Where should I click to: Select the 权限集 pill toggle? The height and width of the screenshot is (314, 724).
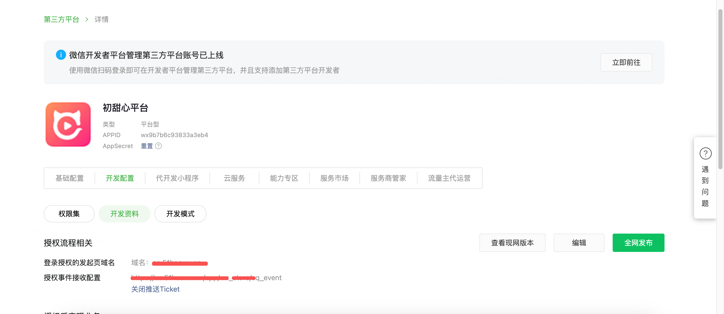69,213
